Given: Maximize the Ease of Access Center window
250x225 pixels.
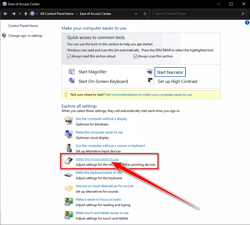Looking at the screenshot, I should click(231, 4).
